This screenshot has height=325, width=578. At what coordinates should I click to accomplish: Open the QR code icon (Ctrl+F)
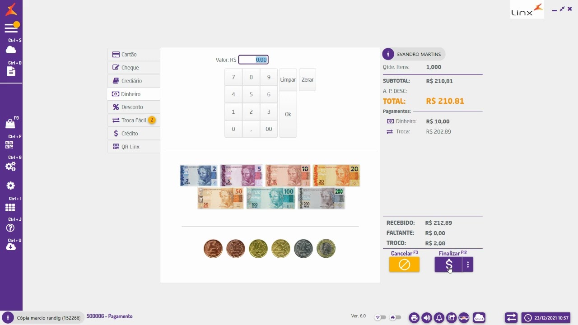point(9,145)
